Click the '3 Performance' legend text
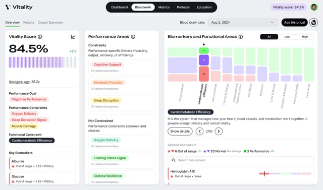The image size is (323, 190). pos(258,151)
